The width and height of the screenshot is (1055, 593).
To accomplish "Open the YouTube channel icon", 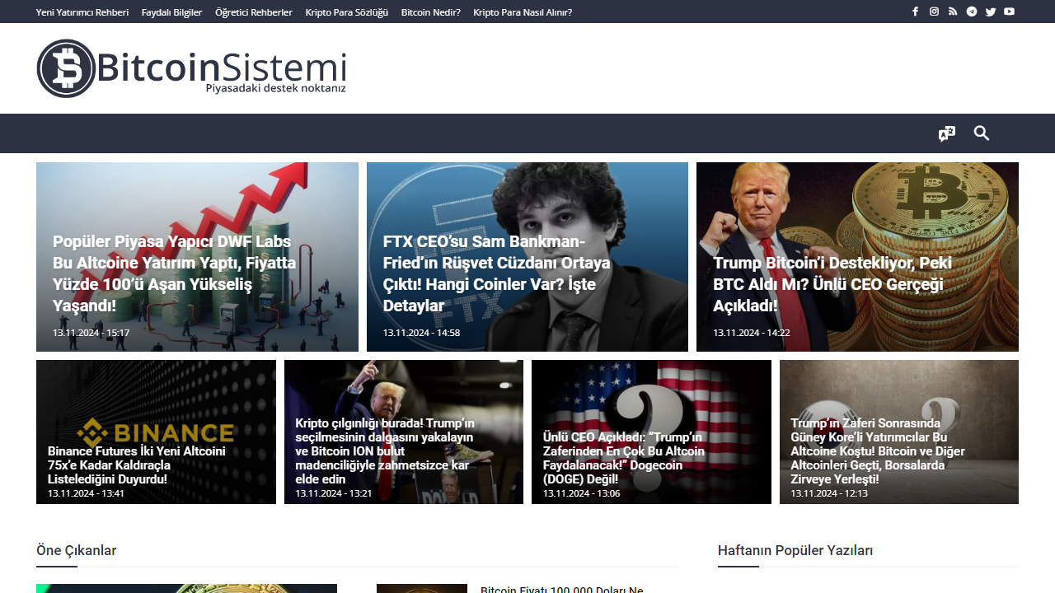I will tap(1009, 12).
